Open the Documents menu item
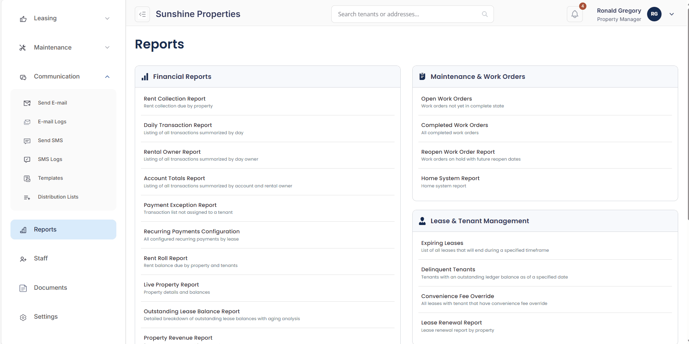The height and width of the screenshot is (344, 689). click(x=50, y=288)
